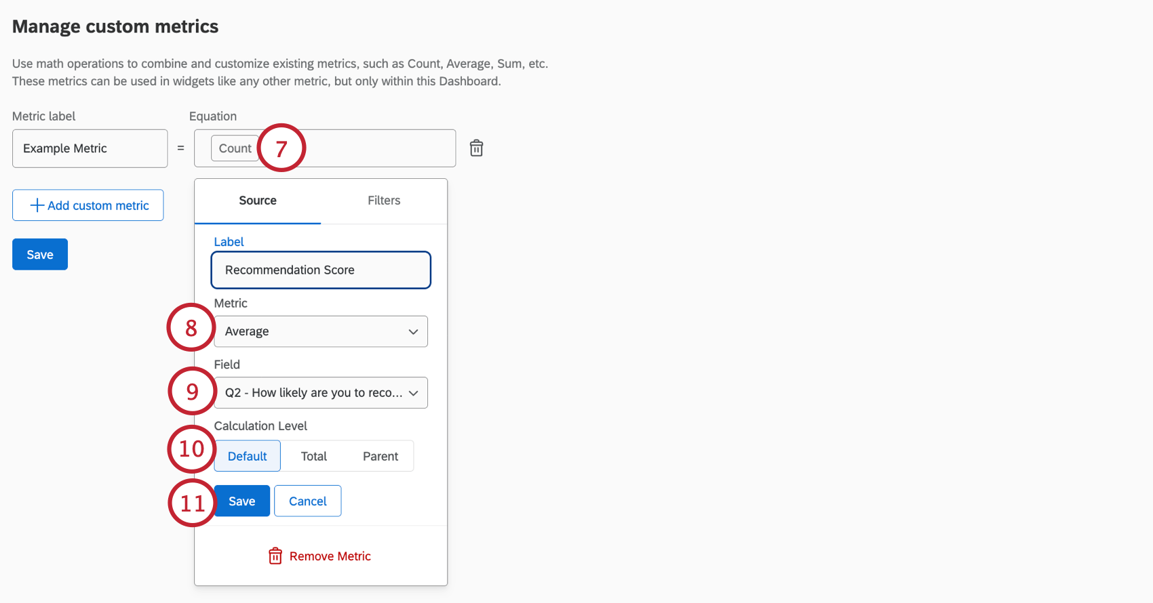The height and width of the screenshot is (603, 1153).
Task: Click the Save button below Add custom metric
Action: (x=40, y=255)
